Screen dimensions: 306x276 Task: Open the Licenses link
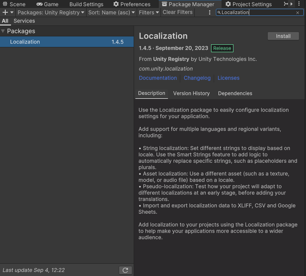click(229, 78)
